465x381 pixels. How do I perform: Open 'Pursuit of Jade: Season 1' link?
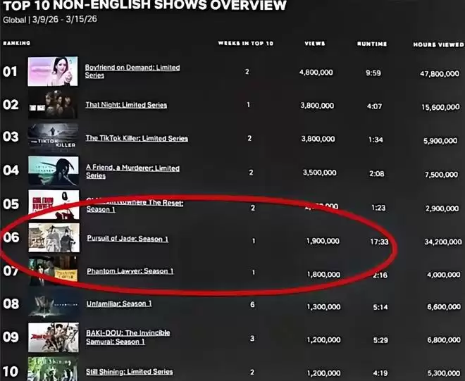pyautogui.click(x=128, y=239)
